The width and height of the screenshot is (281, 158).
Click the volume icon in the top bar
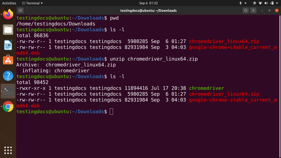click(x=266, y=3)
